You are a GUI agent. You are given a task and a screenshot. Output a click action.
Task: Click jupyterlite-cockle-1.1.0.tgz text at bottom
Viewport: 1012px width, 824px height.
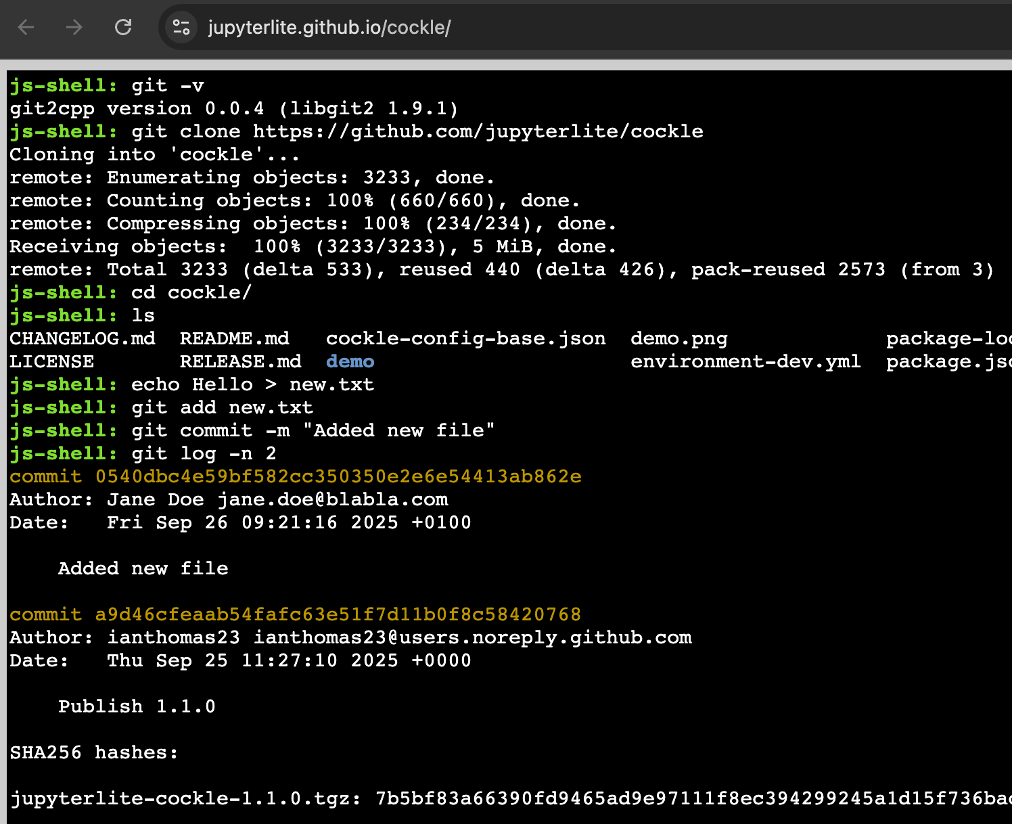pos(179,798)
